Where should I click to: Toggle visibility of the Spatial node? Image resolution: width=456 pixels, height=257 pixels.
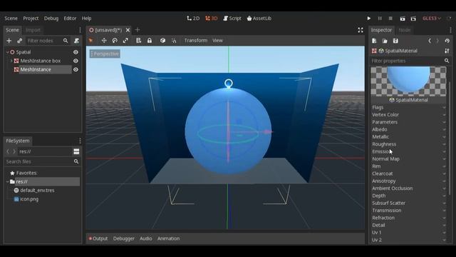tap(76, 52)
